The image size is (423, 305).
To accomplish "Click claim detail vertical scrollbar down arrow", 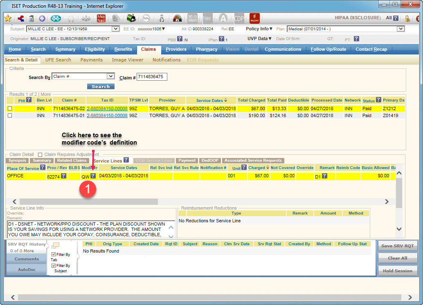I will (399, 229).
